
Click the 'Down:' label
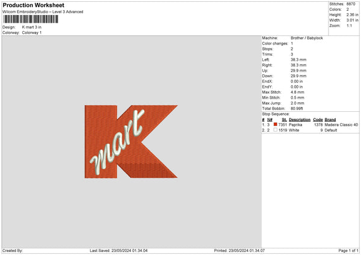(268, 76)
